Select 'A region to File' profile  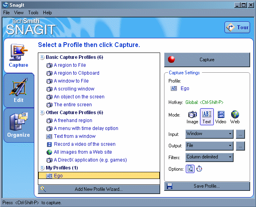70,65
